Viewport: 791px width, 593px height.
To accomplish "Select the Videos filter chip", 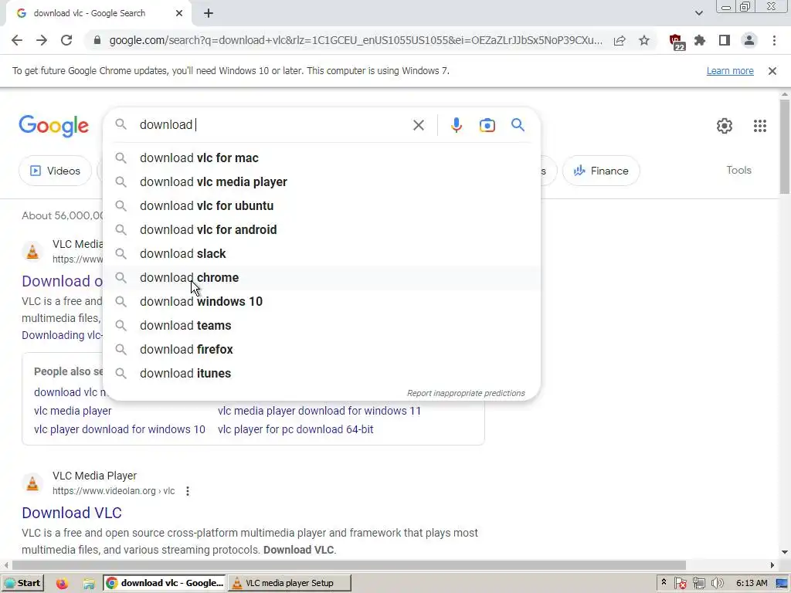I will click(x=55, y=171).
